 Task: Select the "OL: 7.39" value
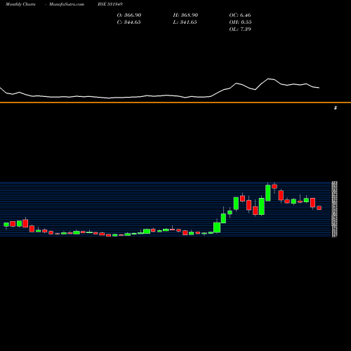240,29
